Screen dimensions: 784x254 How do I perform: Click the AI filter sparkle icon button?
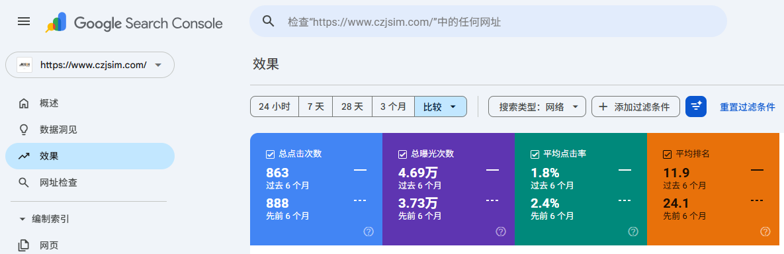click(x=695, y=106)
